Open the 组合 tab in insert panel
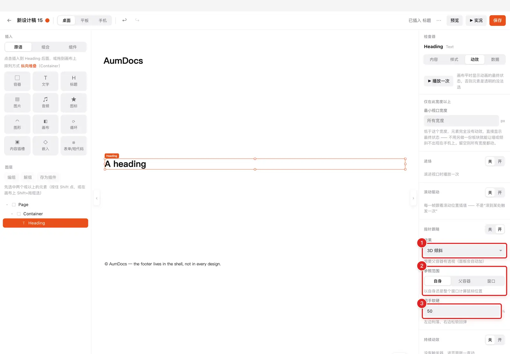Viewport: 510px width, 354px height. (x=46, y=47)
